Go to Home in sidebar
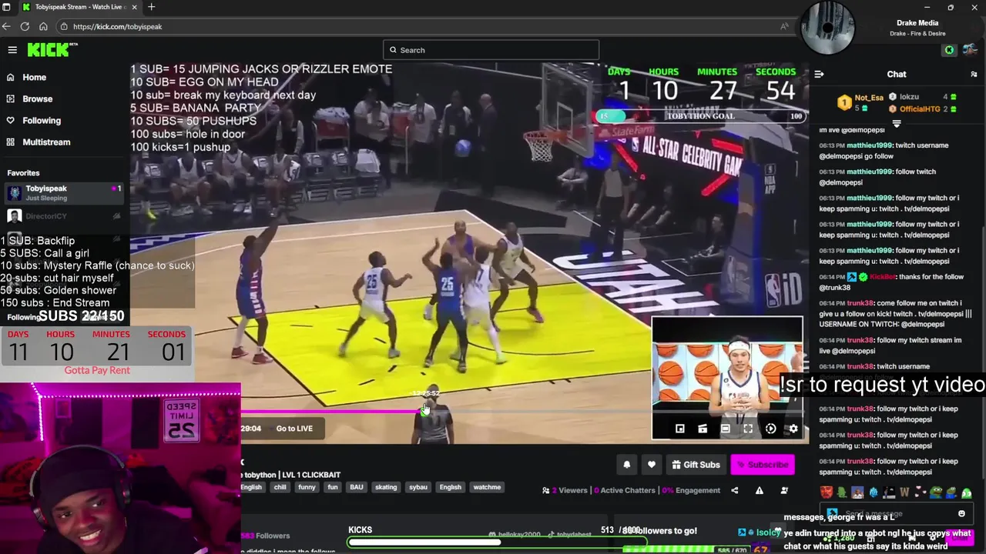This screenshot has height=554, width=986. 34,77
